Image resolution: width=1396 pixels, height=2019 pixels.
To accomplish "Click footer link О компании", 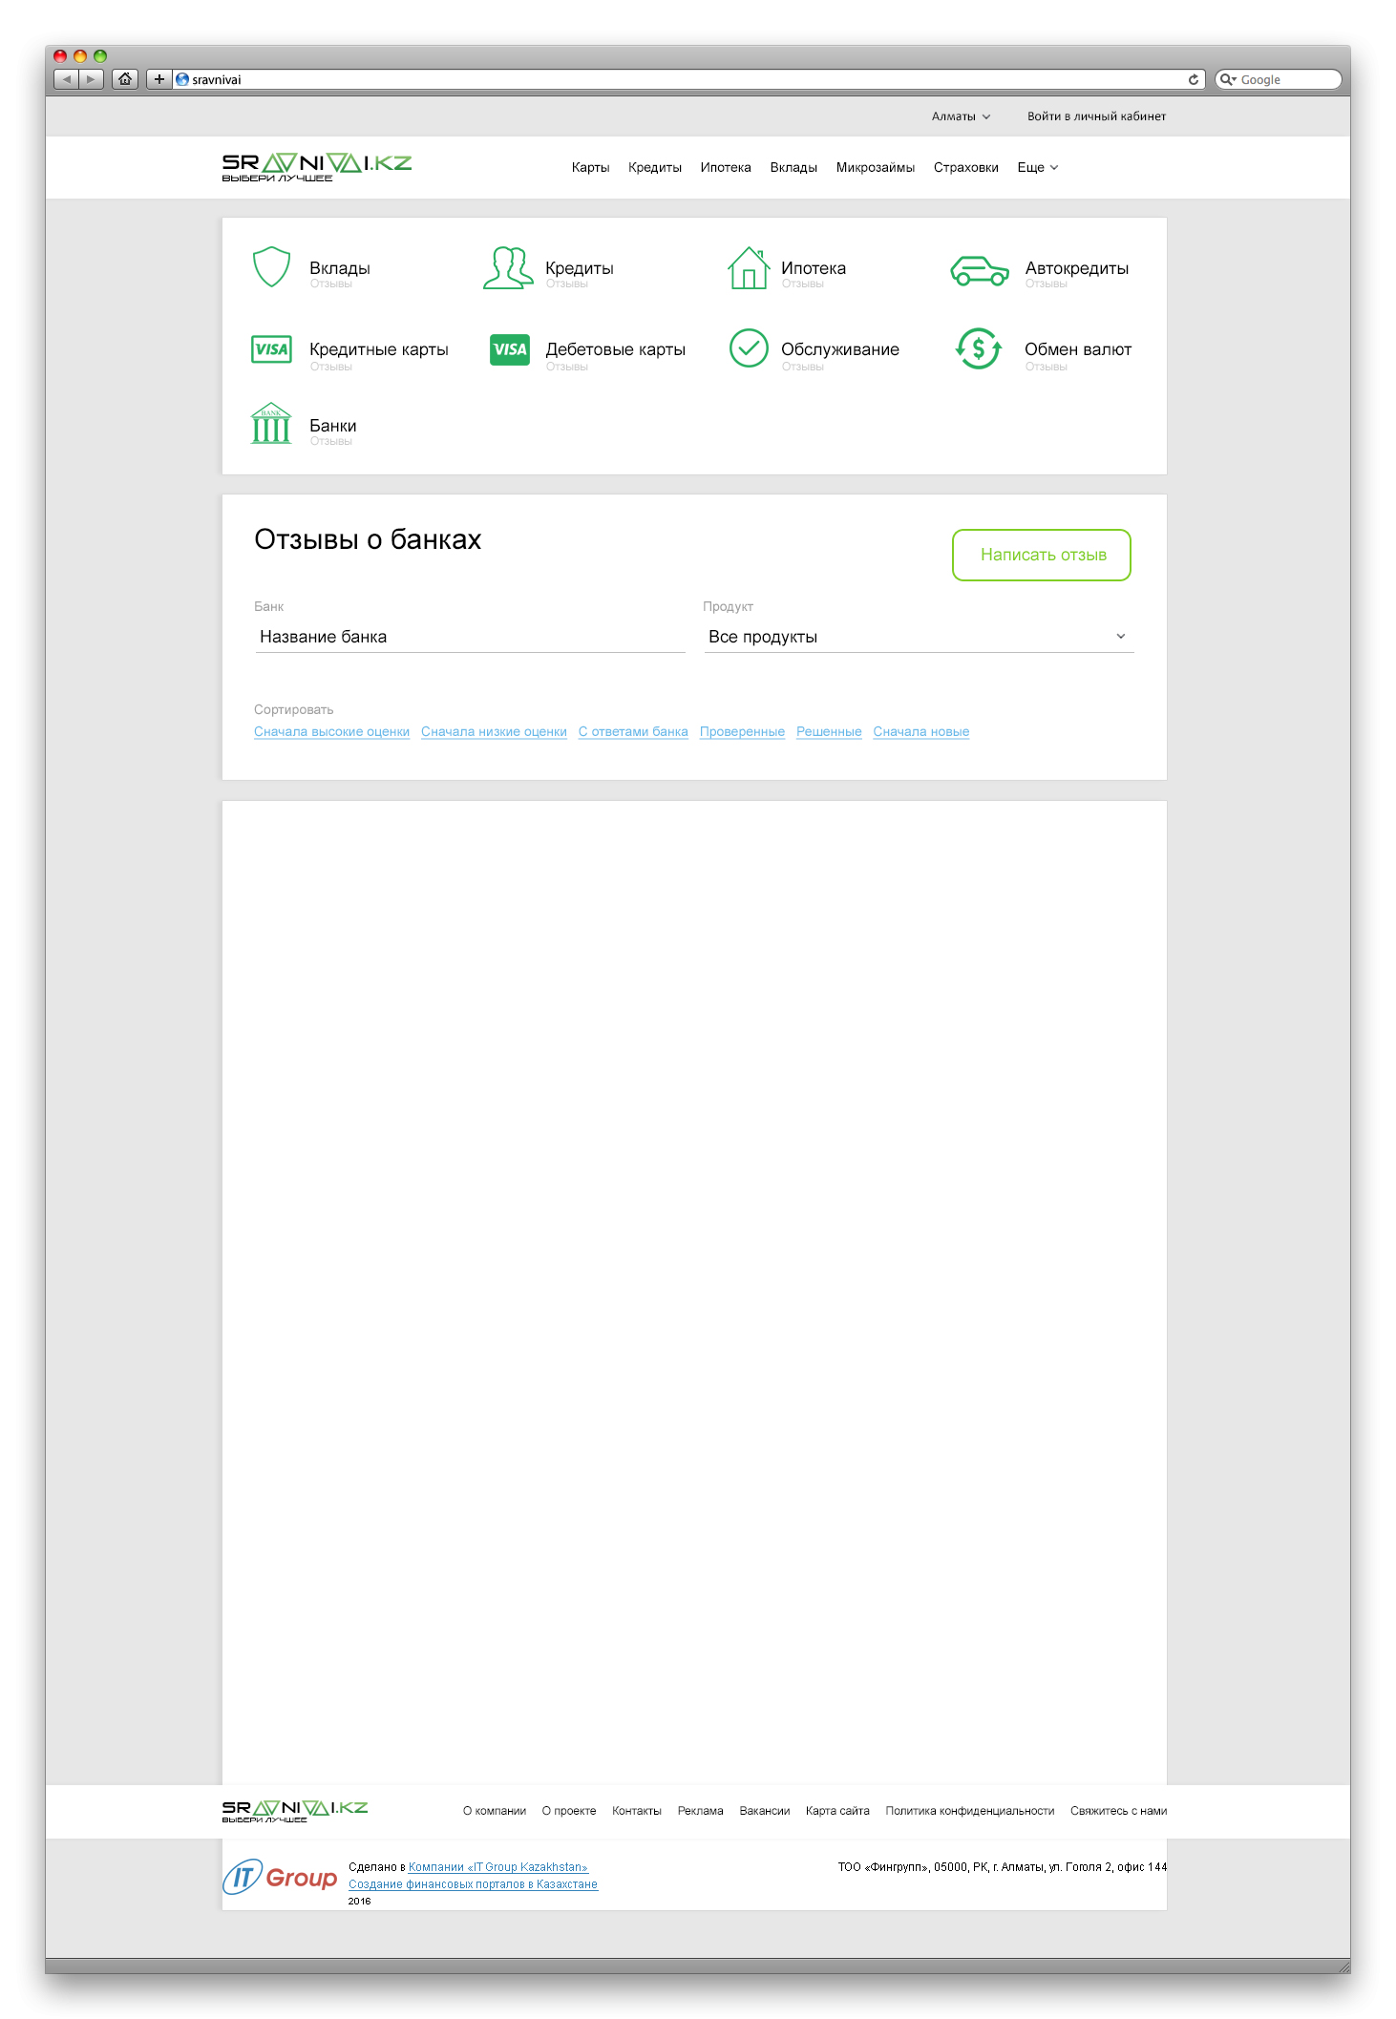I will (495, 1811).
